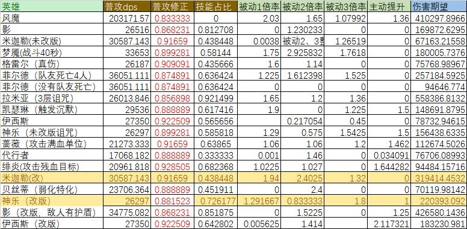Select the 被动1倍率 header cell

(x=259, y=7)
